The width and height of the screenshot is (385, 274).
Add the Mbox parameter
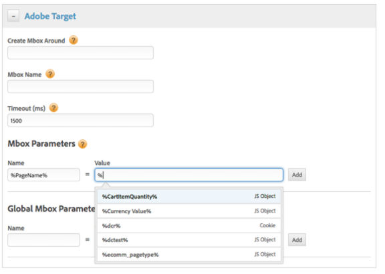pyautogui.click(x=297, y=175)
